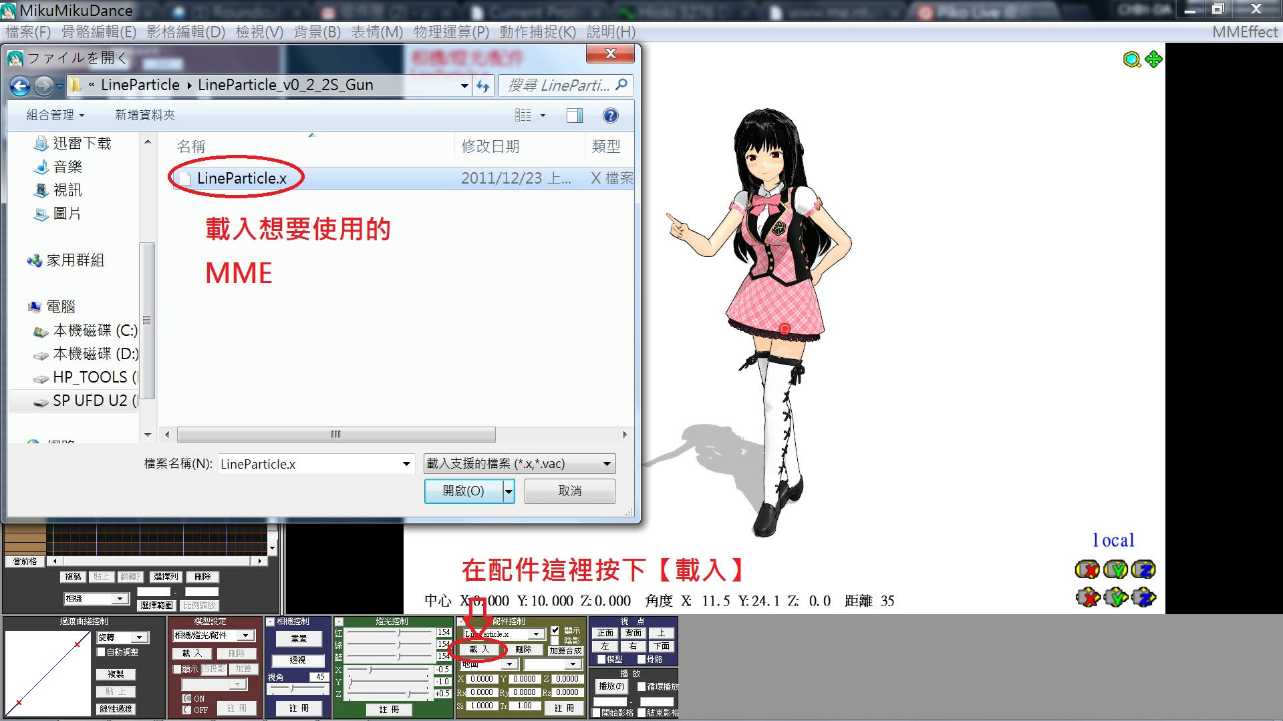
Task: Click the view layout icon in dialog toolbar
Action: (x=523, y=115)
